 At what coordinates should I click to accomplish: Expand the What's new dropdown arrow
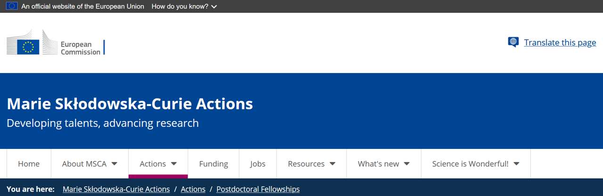point(407,163)
